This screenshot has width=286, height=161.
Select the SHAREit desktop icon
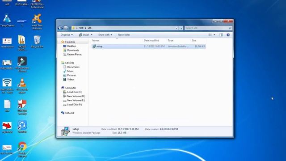click(22, 127)
